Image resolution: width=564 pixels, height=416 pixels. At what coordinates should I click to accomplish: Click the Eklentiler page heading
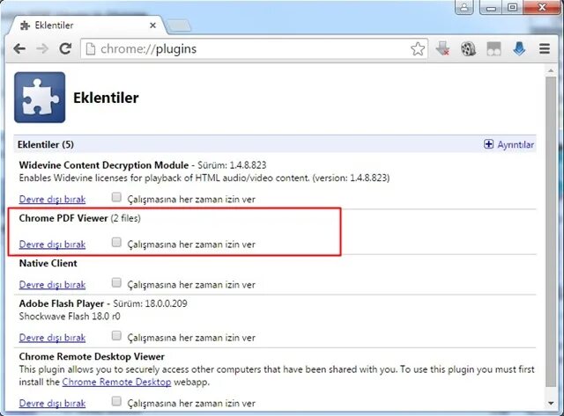[x=106, y=98]
